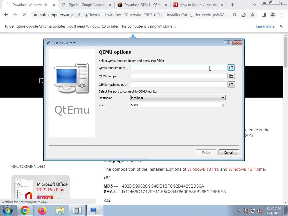The height and width of the screenshot is (216, 288).
Task: Open Chrome three-dot menu
Action: [x=282, y=15]
